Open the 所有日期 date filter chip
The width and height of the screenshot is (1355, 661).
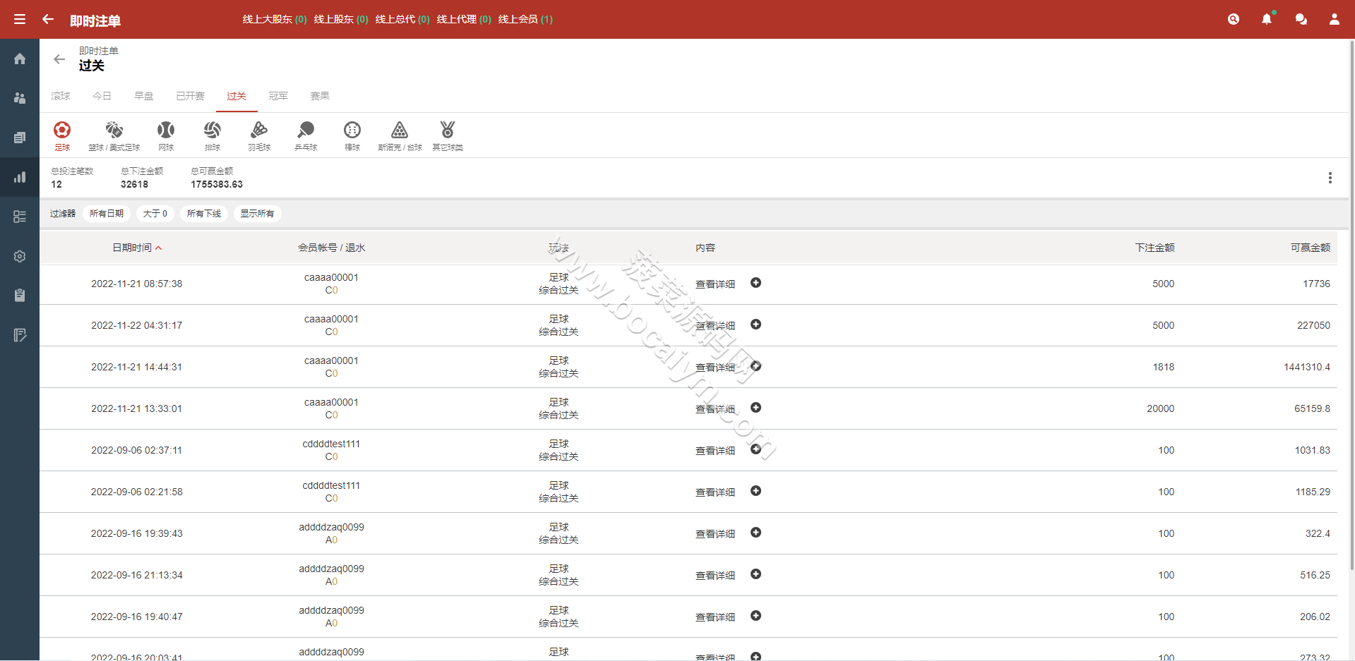(x=107, y=214)
